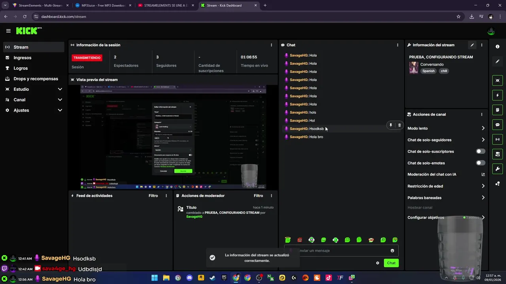
Task: Click the info icon in right sidebar
Action: click(x=497, y=47)
